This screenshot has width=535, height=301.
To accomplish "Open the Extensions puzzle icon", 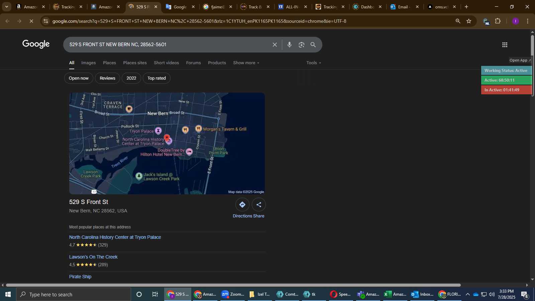I will (x=498, y=21).
